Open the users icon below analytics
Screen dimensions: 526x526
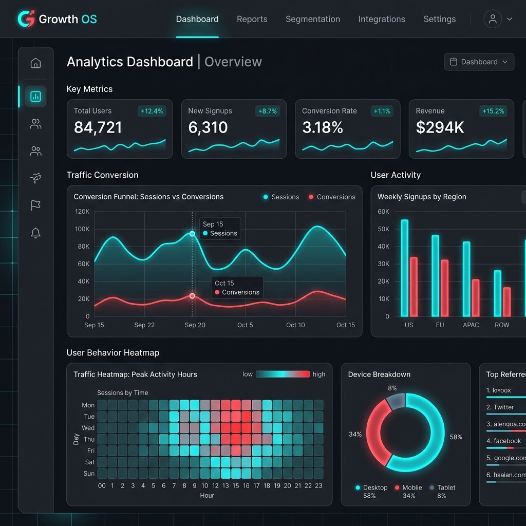click(35, 124)
